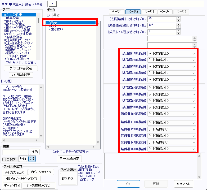Click the 読み込み file import button
This screenshot has width=207, height=190.
(x=68, y=179)
